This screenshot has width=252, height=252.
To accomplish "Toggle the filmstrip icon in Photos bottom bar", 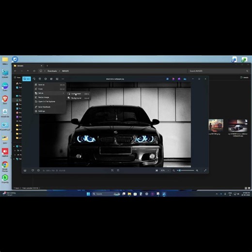I will [x=25, y=171].
